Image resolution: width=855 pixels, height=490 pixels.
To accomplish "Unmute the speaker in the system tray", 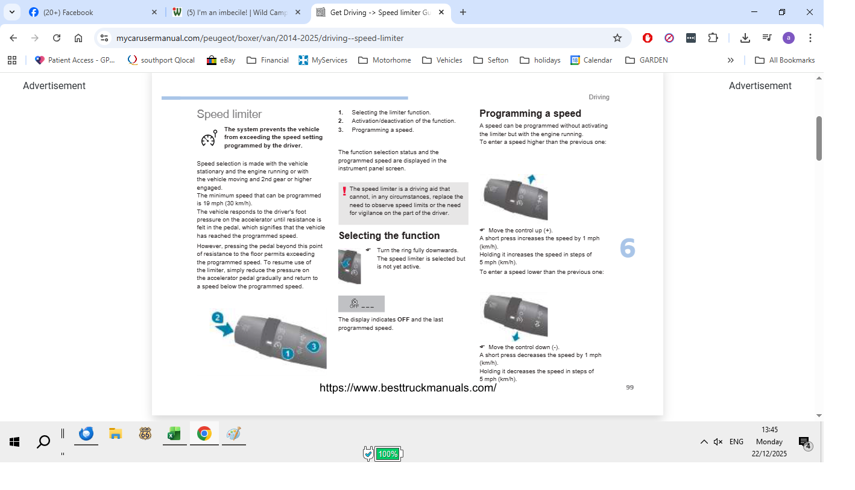I will (718, 442).
